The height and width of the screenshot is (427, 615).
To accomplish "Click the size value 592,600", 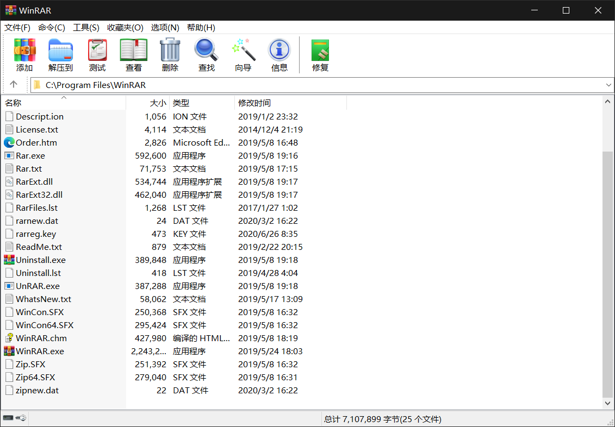I will click(x=151, y=155).
